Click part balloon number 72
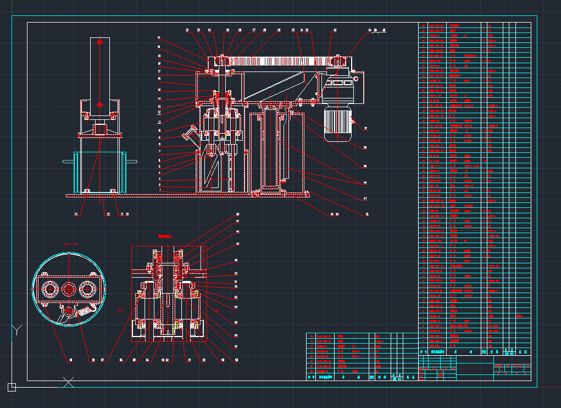Image resolution: width=561 pixels, height=408 pixels. pos(108,214)
